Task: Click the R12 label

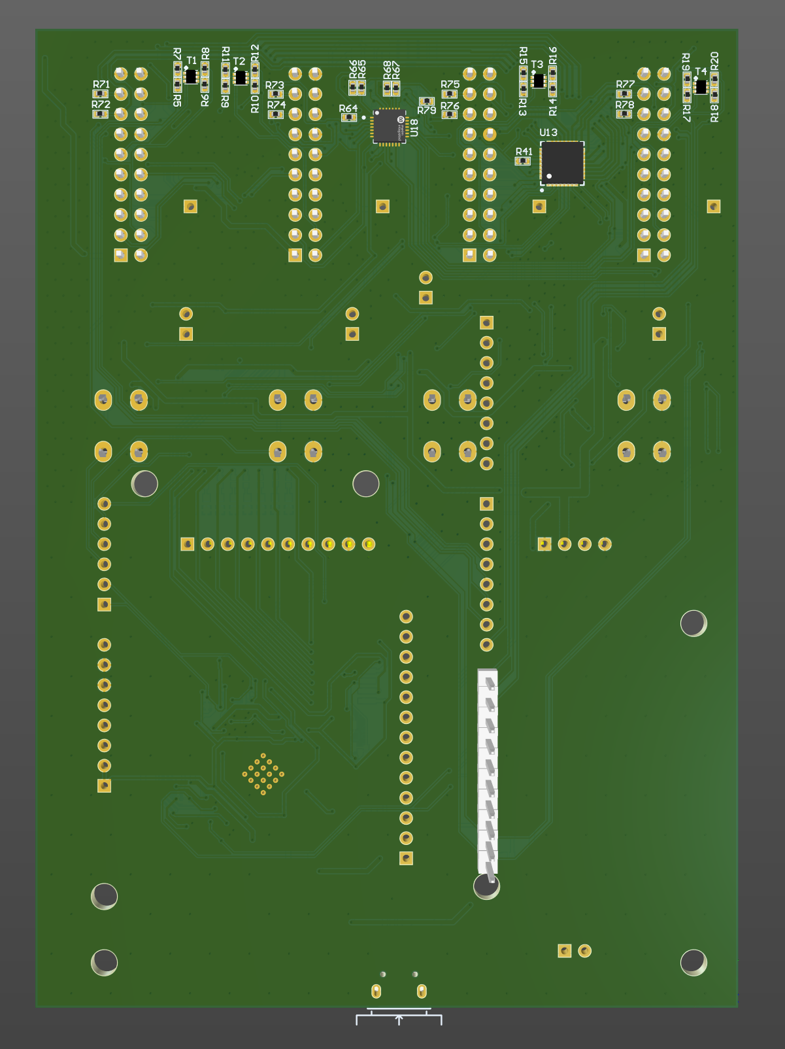Action: [255, 52]
